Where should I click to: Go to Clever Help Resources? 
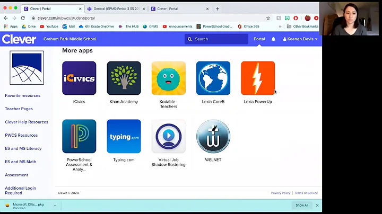(x=27, y=122)
